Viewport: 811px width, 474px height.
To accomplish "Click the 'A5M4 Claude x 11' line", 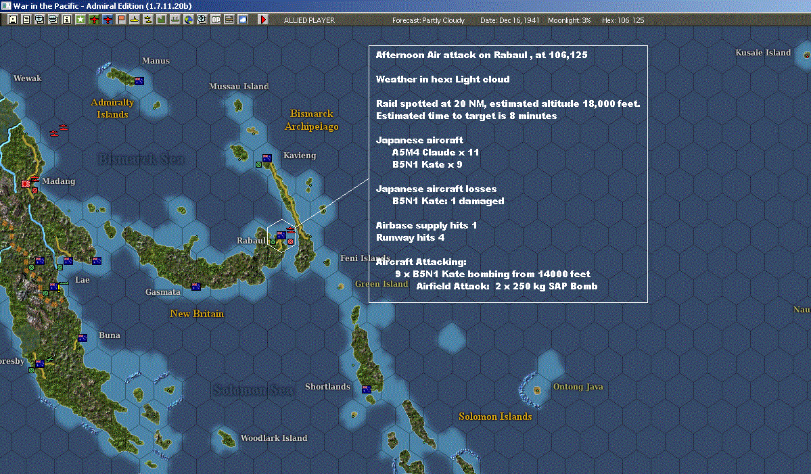I will point(436,152).
